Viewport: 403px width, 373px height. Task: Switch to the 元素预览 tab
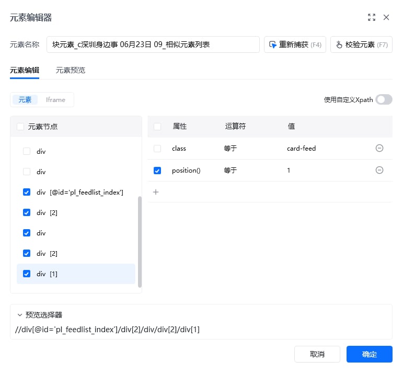[x=71, y=70]
